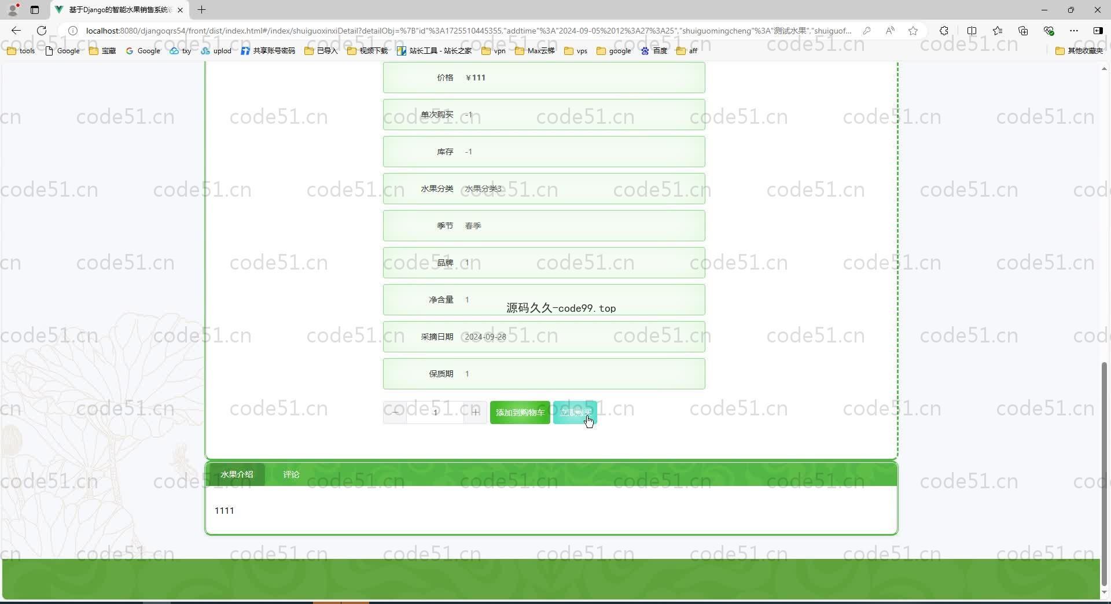Select the 季节 value 春季

(x=473, y=226)
